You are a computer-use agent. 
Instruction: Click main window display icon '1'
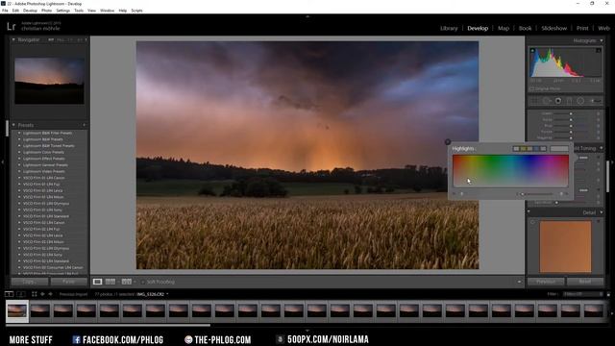click(x=9, y=294)
